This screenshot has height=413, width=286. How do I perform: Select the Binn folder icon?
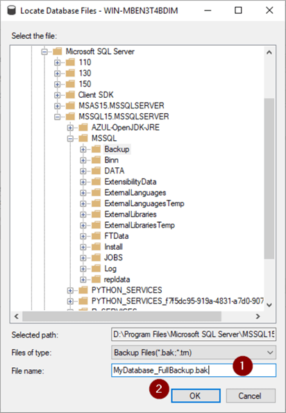[96, 160]
